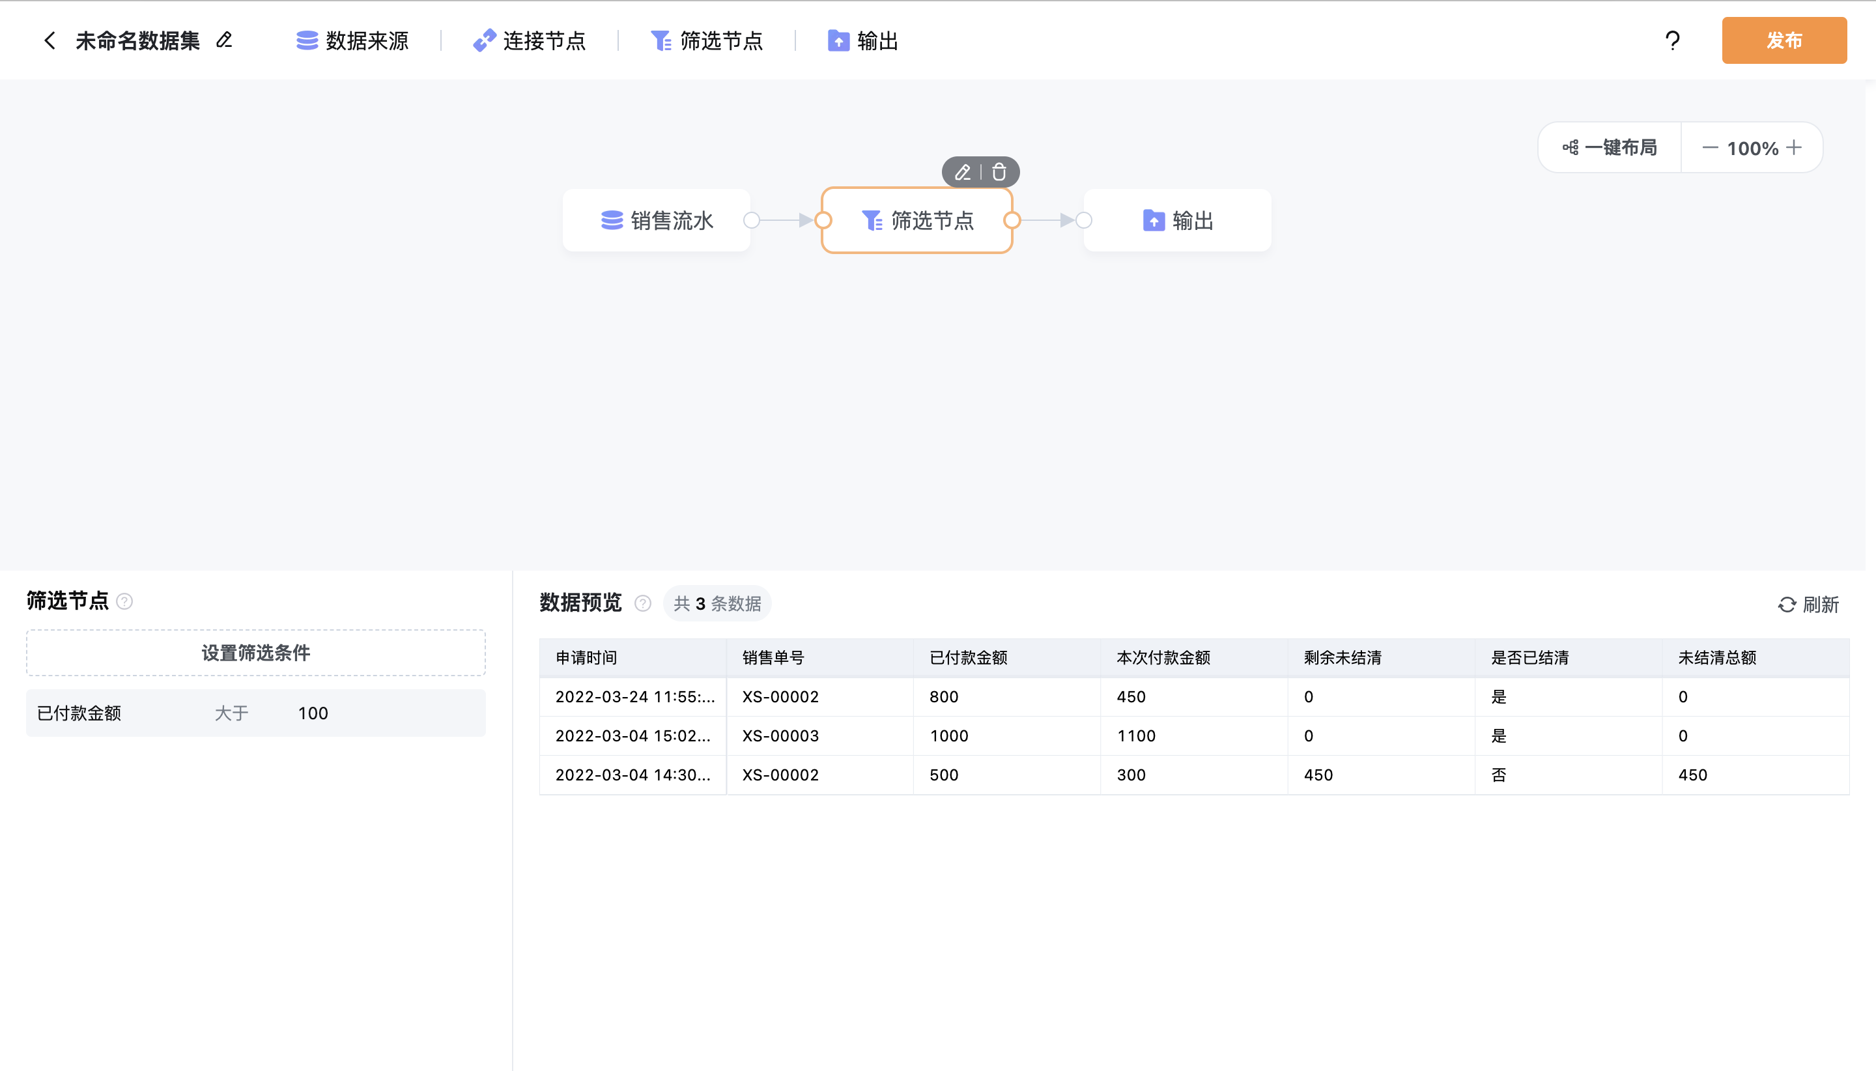
Task: Click the 100% zoom level label
Action: coord(1752,149)
